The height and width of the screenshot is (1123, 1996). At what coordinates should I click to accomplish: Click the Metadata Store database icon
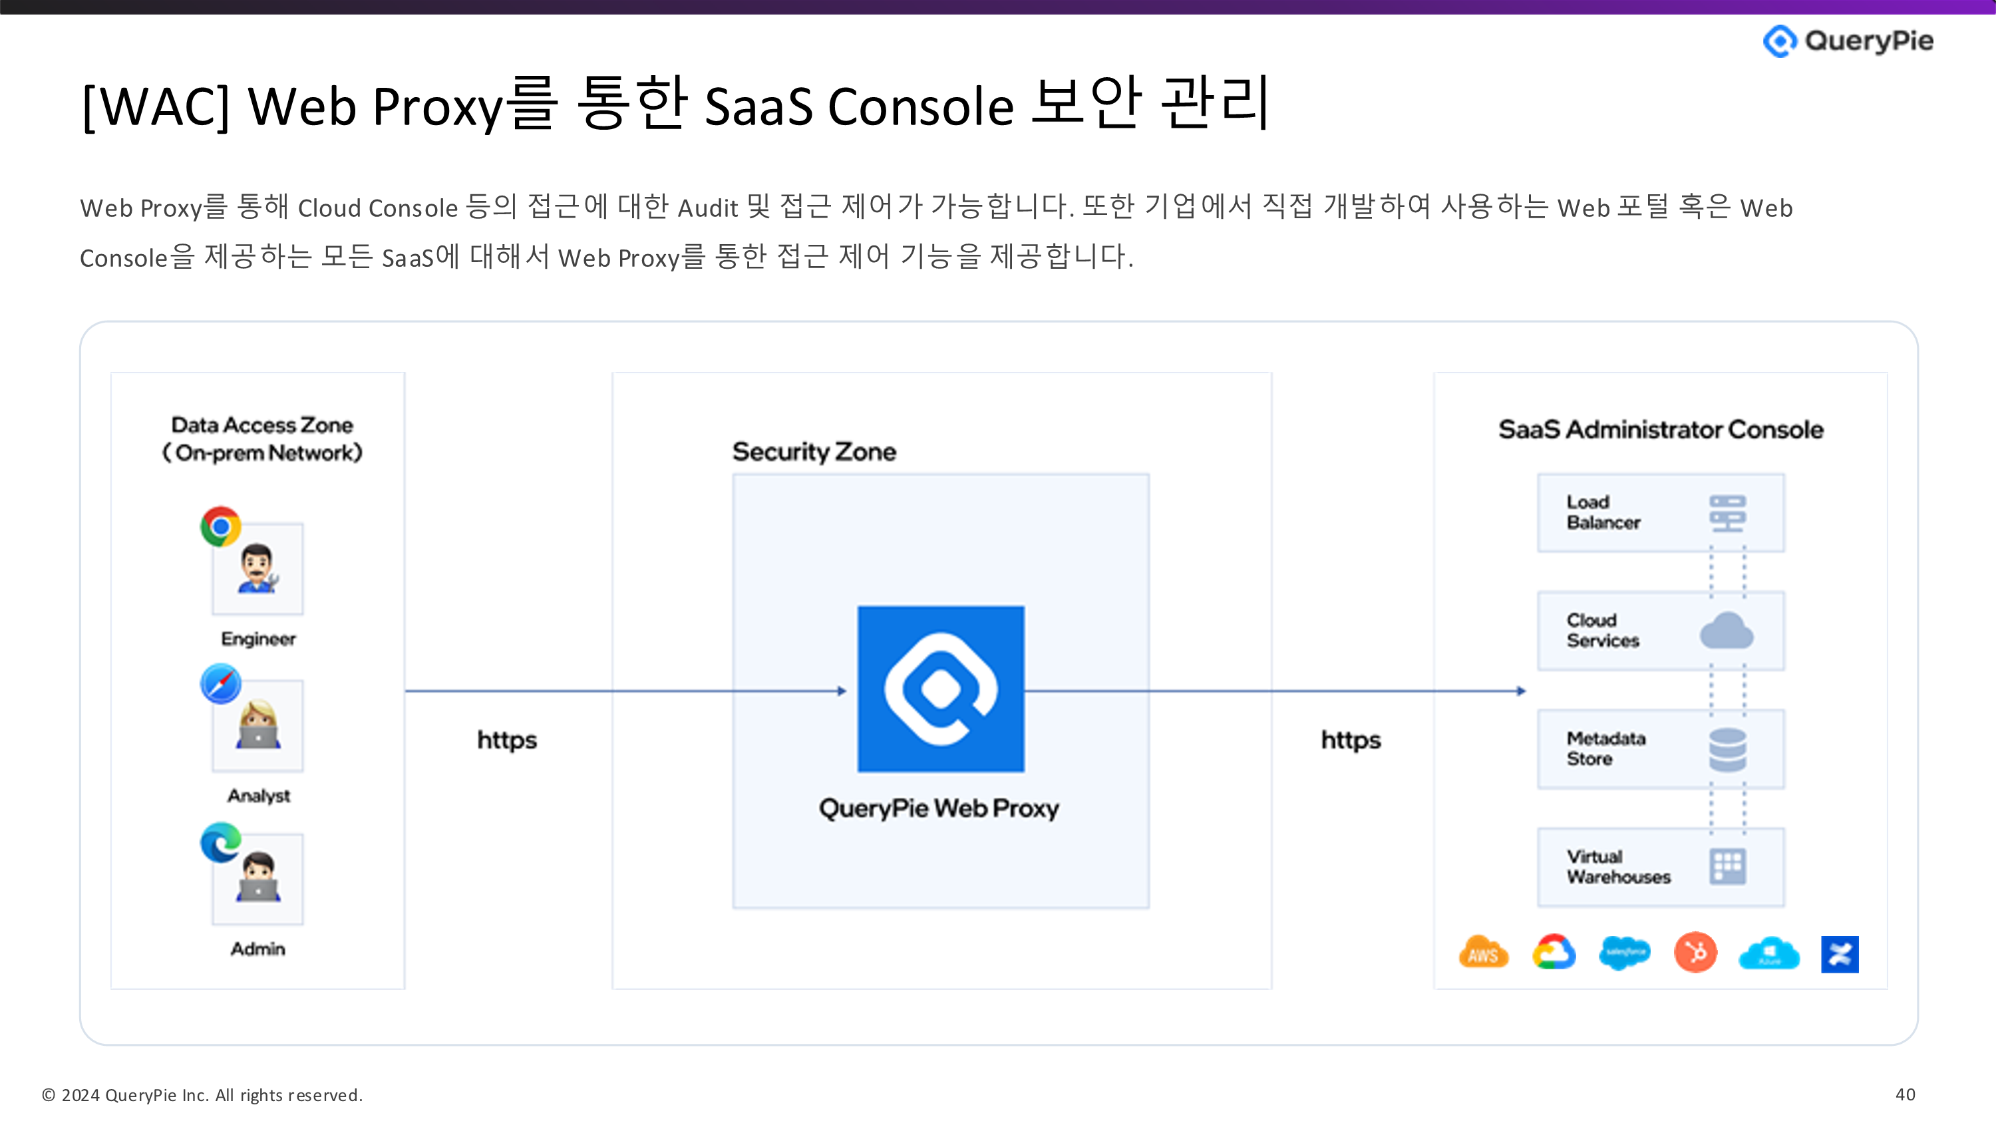pyautogui.click(x=1727, y=749)
